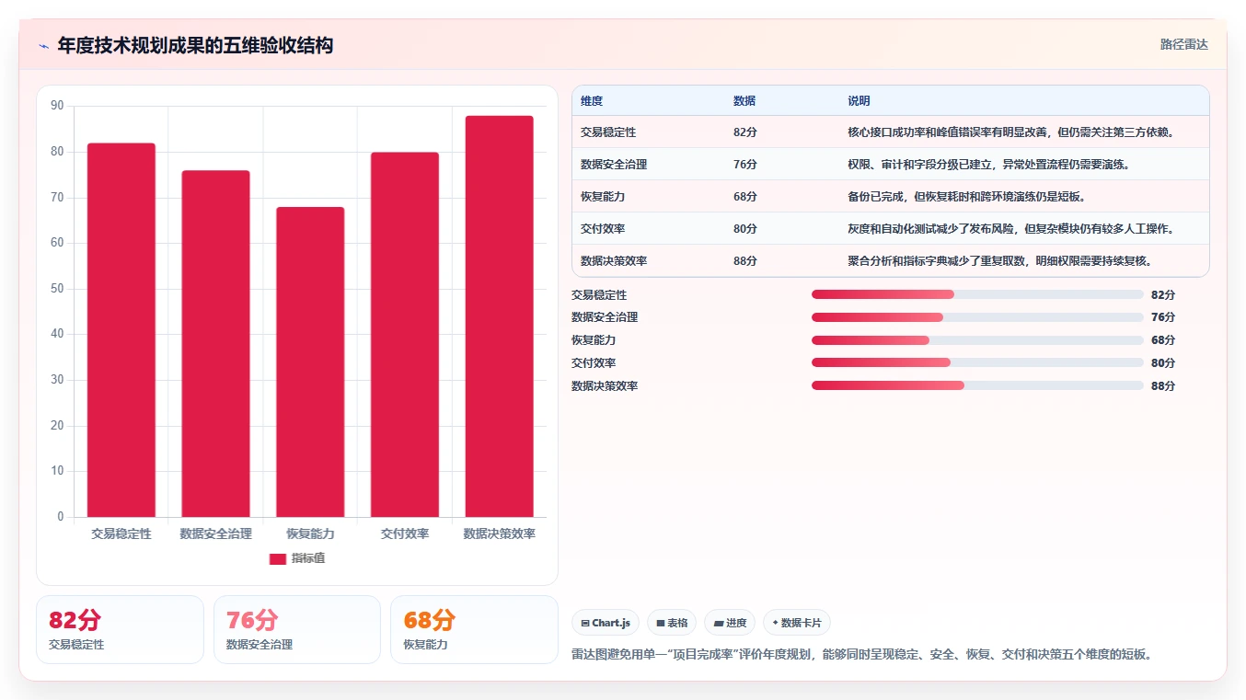Select the 恢复能力 bar in chart
The height and width of the screenshot is (700, 1246).
[x=310, y=361]
